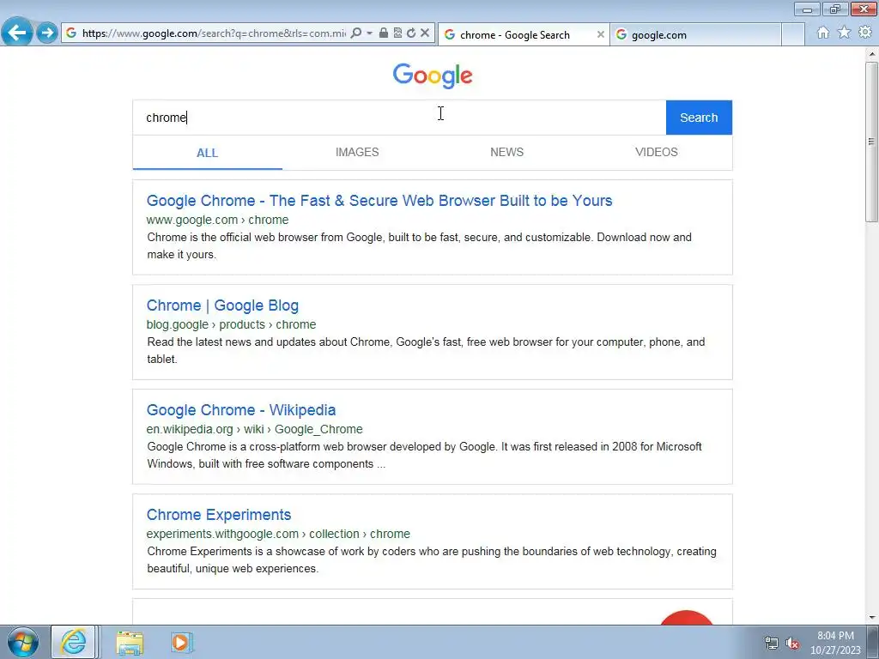This screenshot has width=879, height=659.
Task: Open Favorites with the star icon
Action: tap(845, 33)
